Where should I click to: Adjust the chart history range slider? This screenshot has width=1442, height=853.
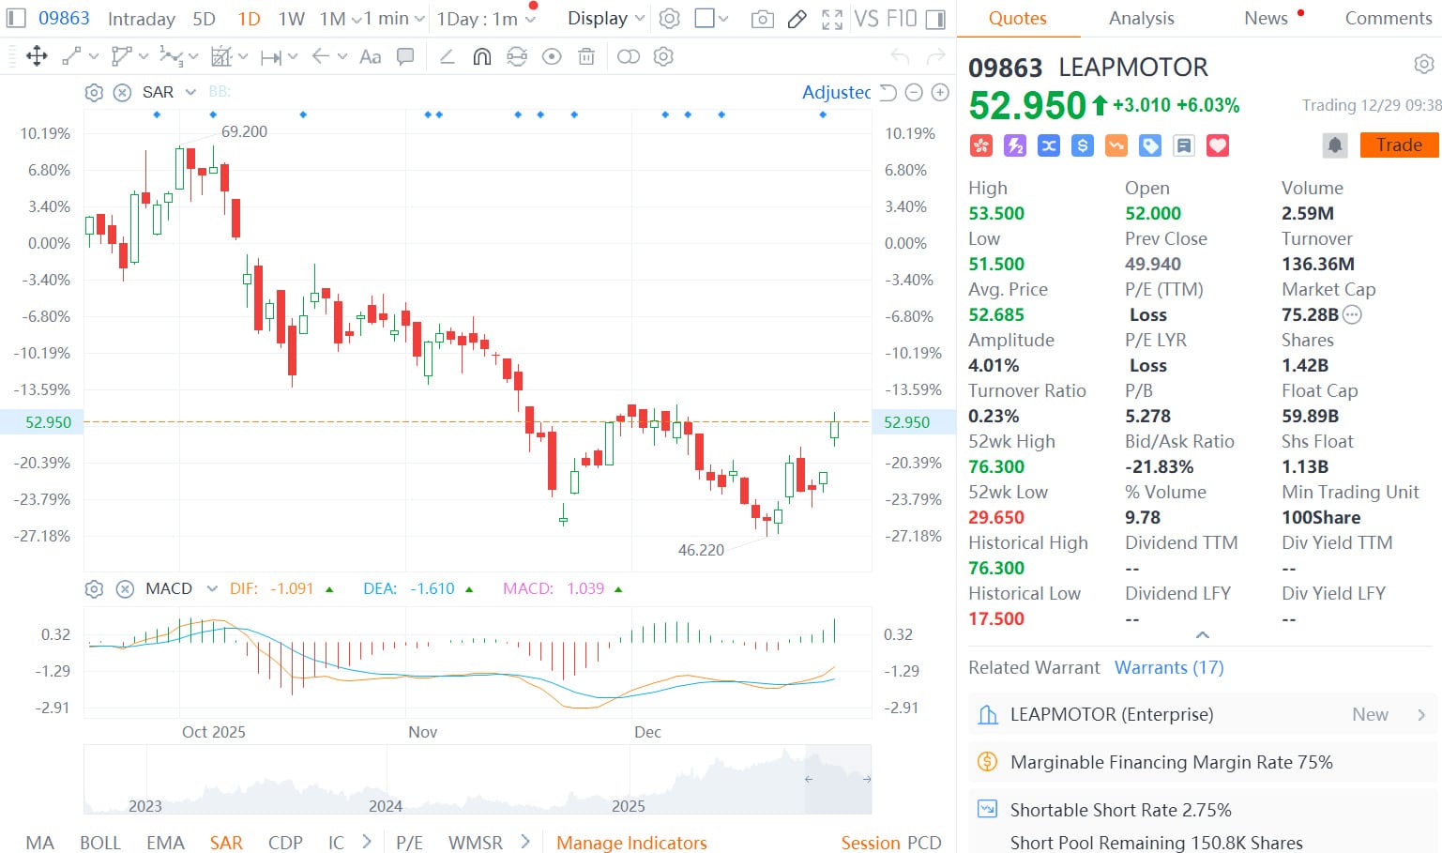pos(839,779)
